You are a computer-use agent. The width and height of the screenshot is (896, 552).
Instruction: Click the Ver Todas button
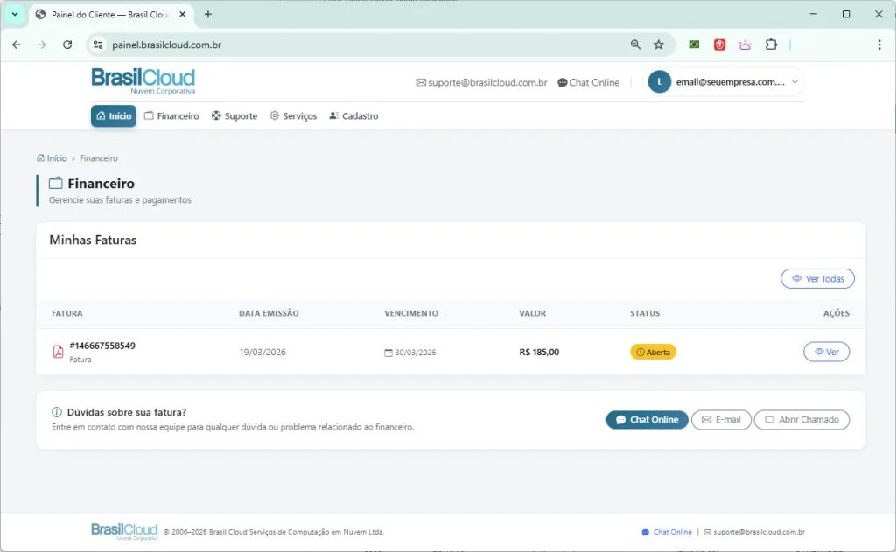(817, 278)
